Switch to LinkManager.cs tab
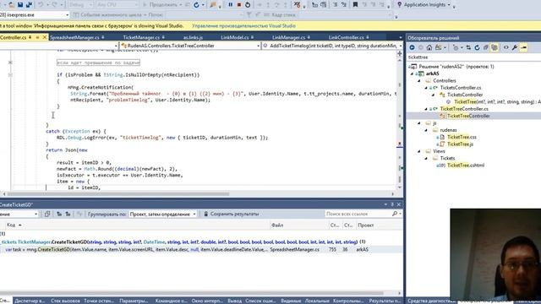This screenshot has width=541, height=304. point(289,37)
